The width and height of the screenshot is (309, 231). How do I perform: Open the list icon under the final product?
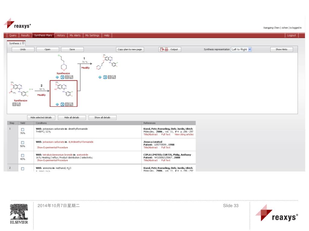point(110,77)
